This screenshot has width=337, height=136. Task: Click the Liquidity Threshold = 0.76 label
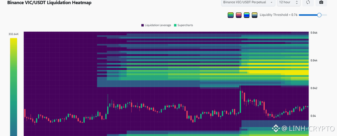click(278, 15)
